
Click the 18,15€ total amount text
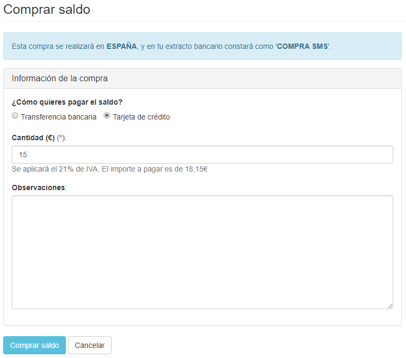(195, 170)
